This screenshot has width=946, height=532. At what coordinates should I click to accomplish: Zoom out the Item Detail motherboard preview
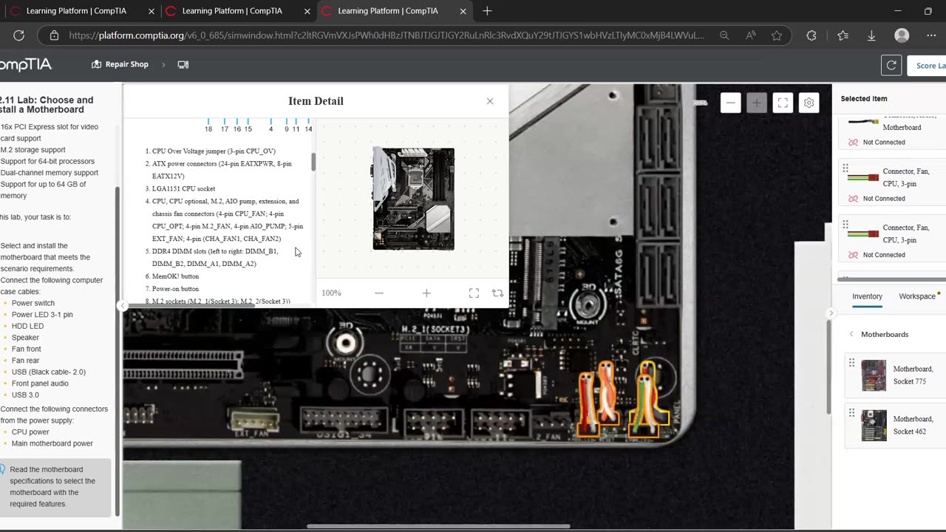point(379,293)
